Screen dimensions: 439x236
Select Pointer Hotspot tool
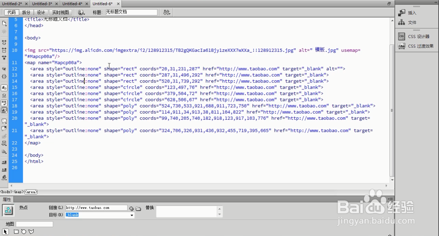click(x=5, y=232)
